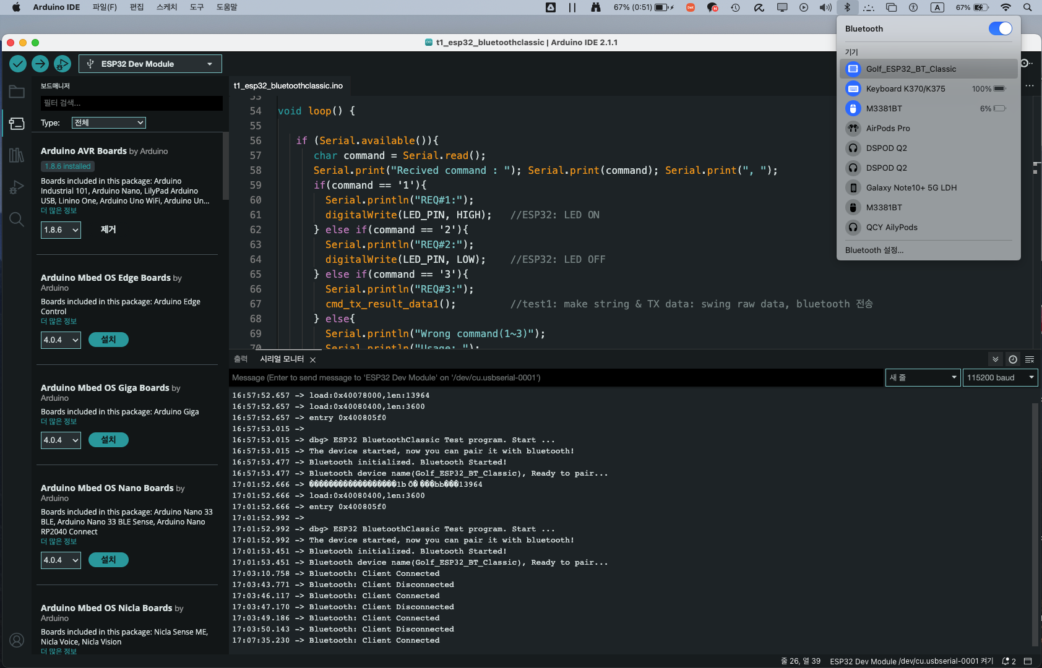This screenshot has height=668, width=1042.
Task: Open the ESP32 Dev Module board selector
Action: [x=150, y=64]
